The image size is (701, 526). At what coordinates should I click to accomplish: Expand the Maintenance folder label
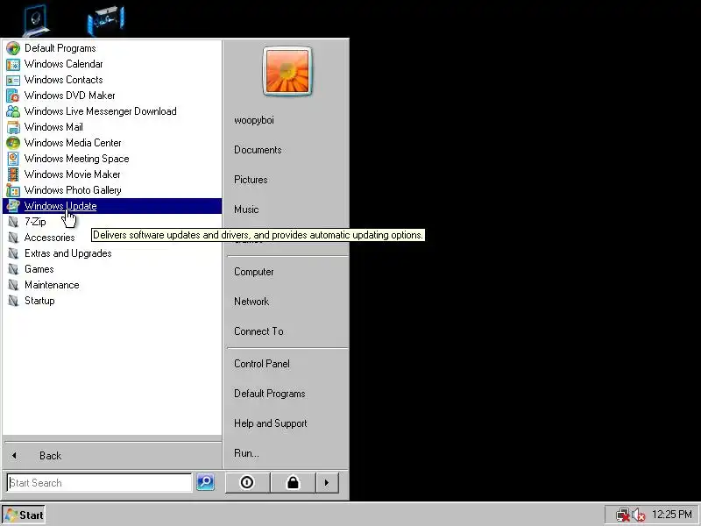pyautogui.click(x=52, y=285)
